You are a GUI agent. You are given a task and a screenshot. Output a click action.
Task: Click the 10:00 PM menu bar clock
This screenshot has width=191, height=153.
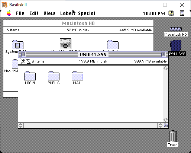pyautogui.click(x=154, y=13)
